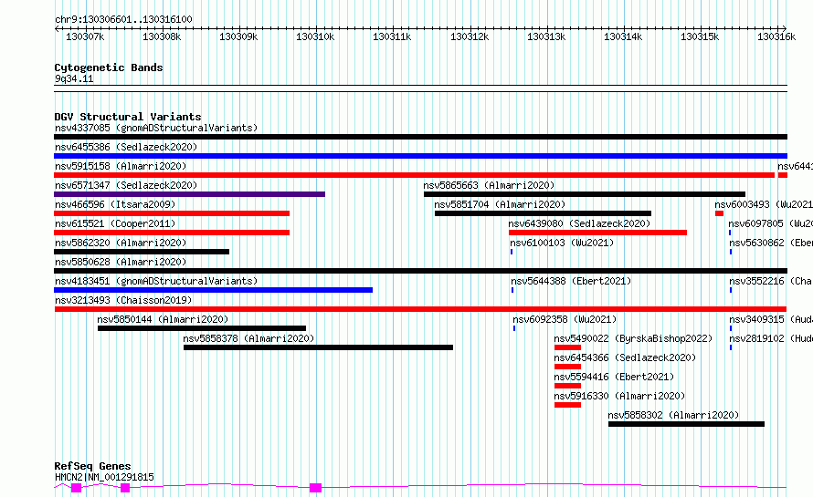Viewport: 813px width, 497px height.
Task: Open the nsv5851704 (Almarri2020) label
Action: coord(500,204)
